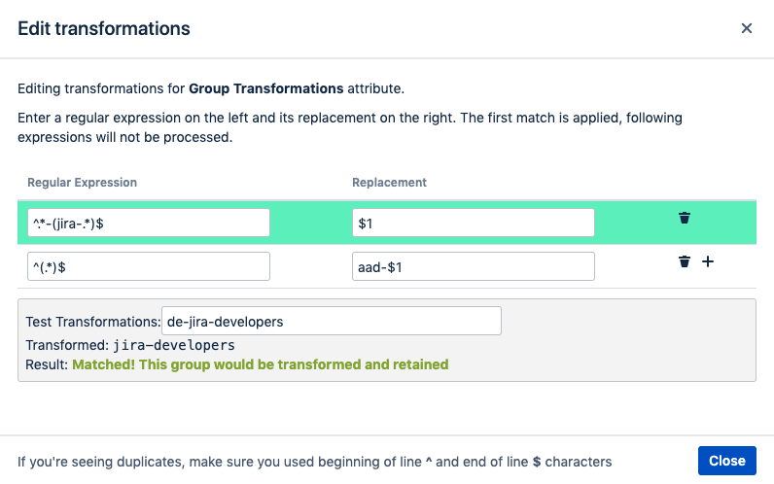The width and height of the screenshot is (774, 484).
Task: Click the Regular Expression column header
Action: [x=82, y=183]
